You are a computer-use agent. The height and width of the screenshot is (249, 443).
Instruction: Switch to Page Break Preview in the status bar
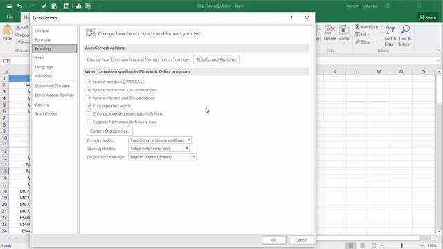coord(374,246)
